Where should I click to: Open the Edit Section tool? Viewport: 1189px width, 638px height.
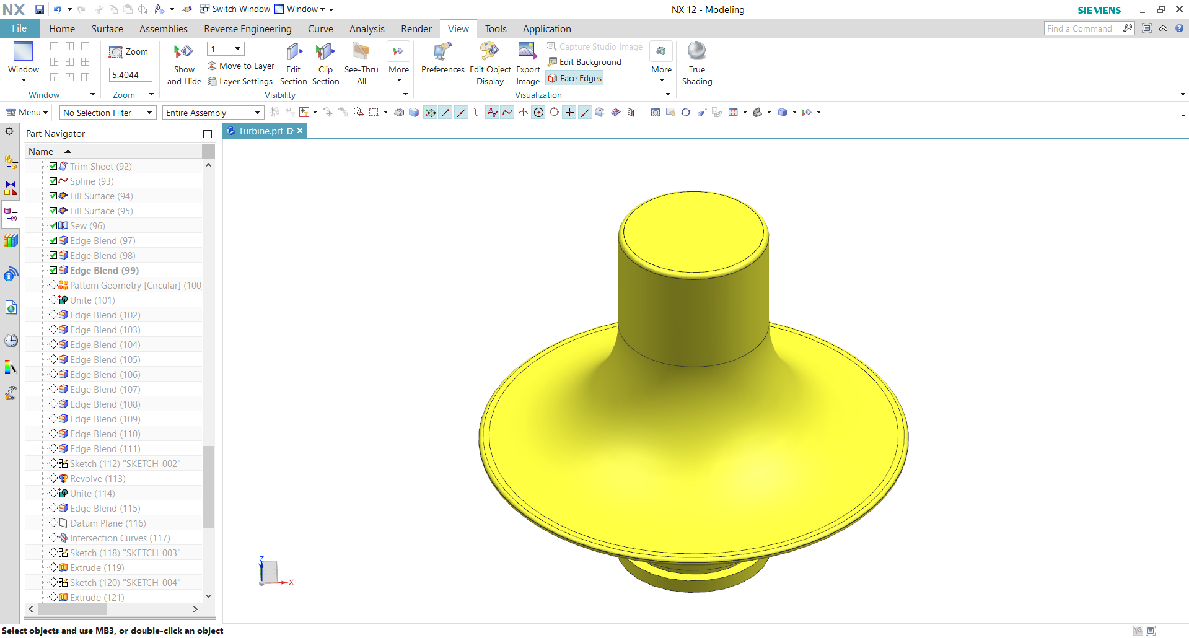coord(294,52)
